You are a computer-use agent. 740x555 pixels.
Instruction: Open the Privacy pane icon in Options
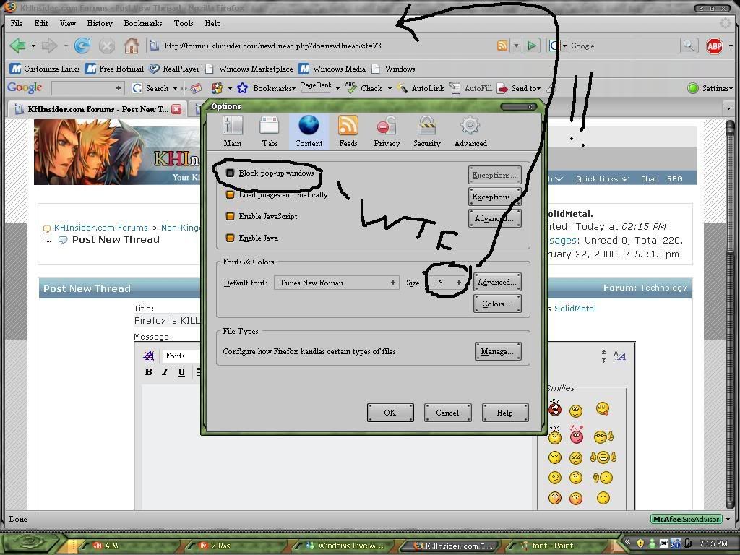point(387,132)
